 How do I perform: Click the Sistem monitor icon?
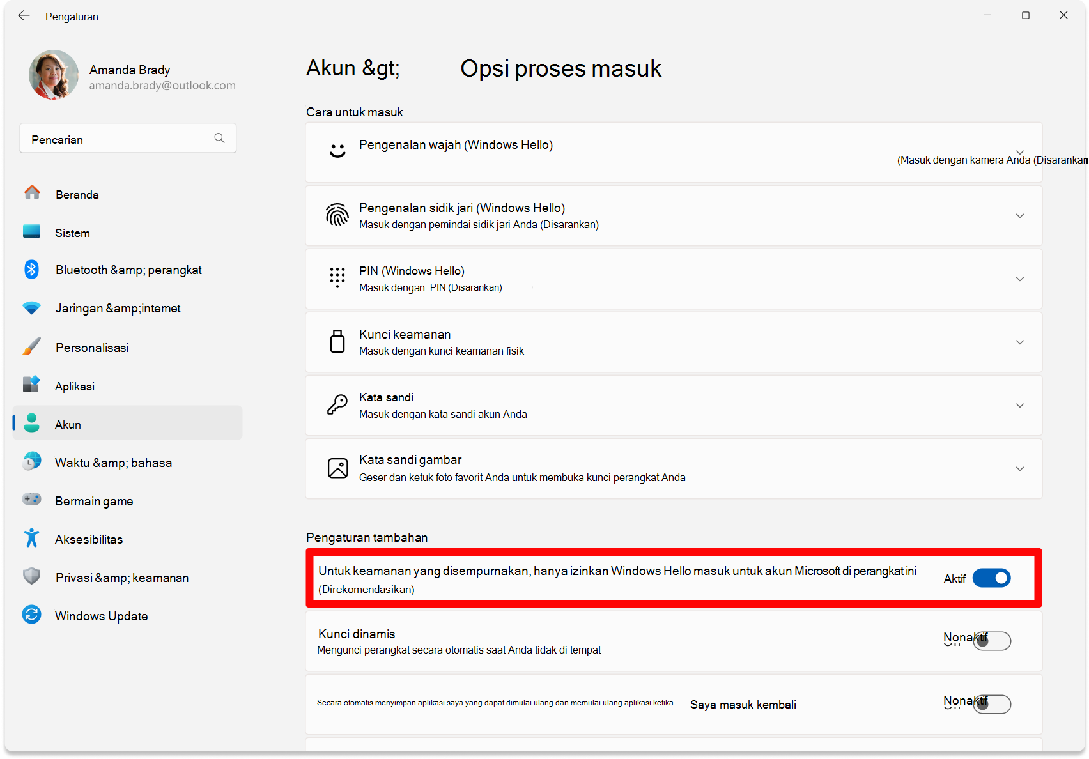coord(32,231)
